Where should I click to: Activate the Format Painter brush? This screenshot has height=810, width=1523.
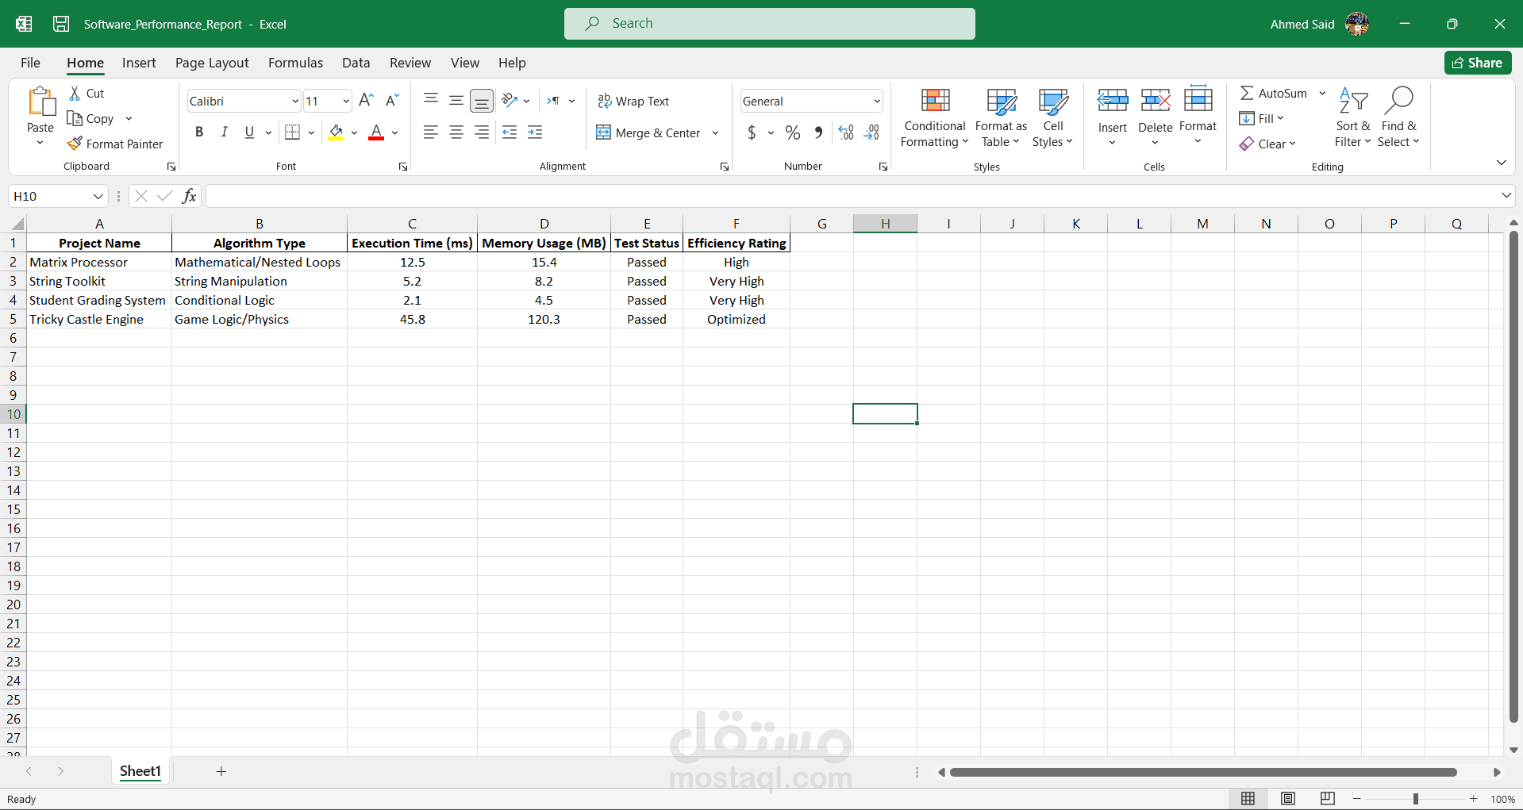pos(115,144)
